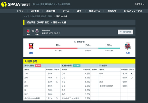The width and height of the screenshot is (148, 103).
Task: Click the small Urawa crest in match header
Action: pyautogui.click(x=28, y=31)
